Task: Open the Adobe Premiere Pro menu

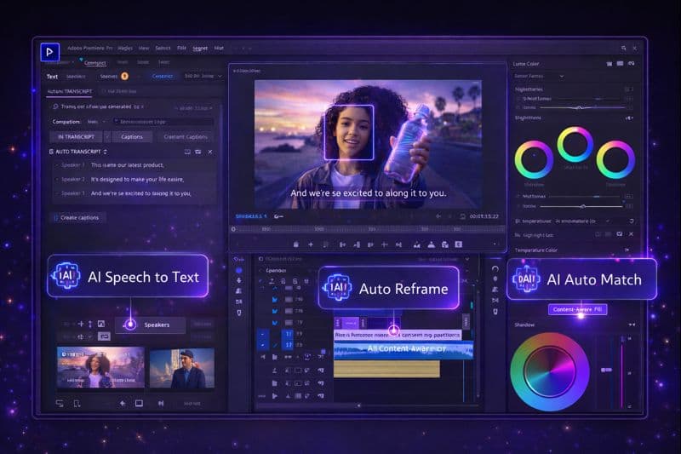Action: (x=90, y=49)
